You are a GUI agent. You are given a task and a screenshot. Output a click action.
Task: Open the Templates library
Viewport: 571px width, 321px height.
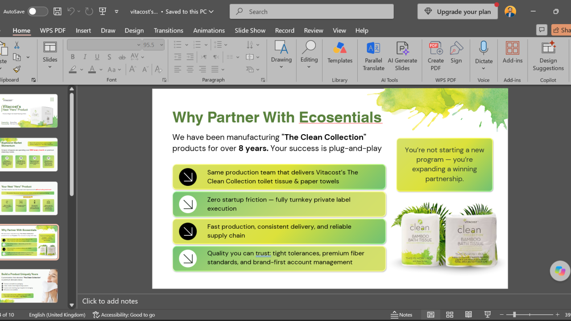click(340, 53)
